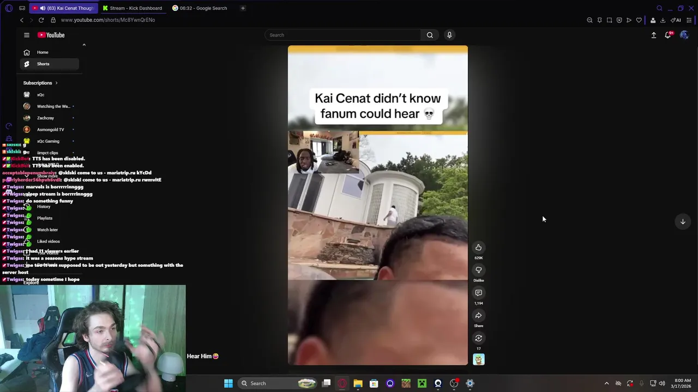Open the browser AI assistant button
This screenshot has height=392, width=698.
676,20
